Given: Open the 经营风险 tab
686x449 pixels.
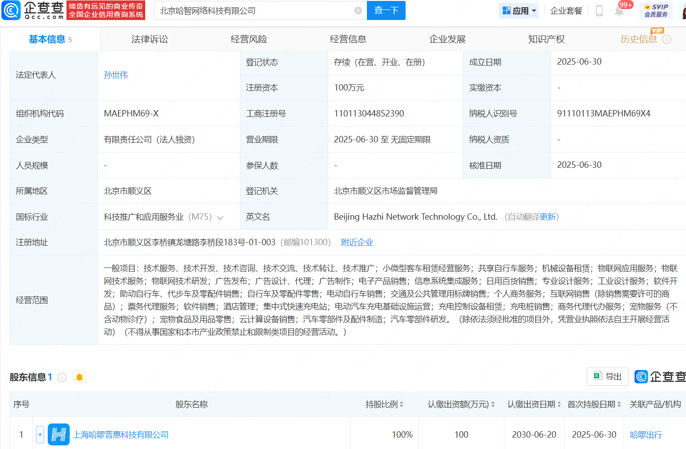Looking at the screenshot, I should (x=249, y=40).
